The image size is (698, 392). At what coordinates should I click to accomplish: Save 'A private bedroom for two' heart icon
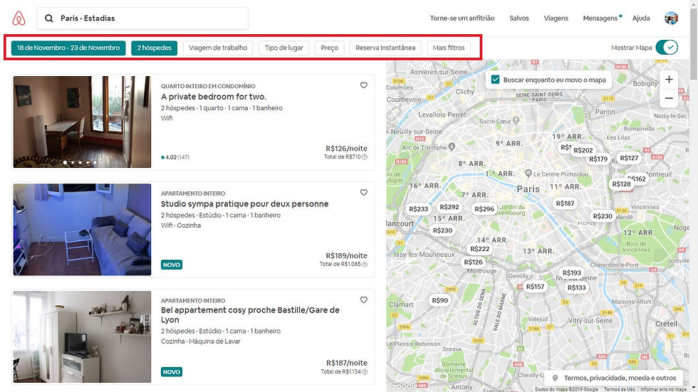coord(364,85)
